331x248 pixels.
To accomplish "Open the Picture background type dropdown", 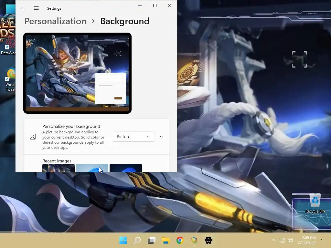I will [x=133, y=137].
